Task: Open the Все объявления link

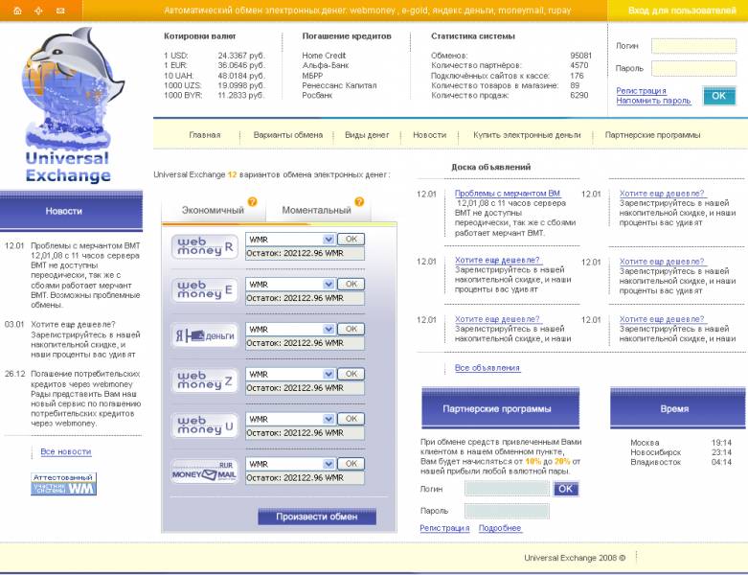Action: click(x=487, y=368)
